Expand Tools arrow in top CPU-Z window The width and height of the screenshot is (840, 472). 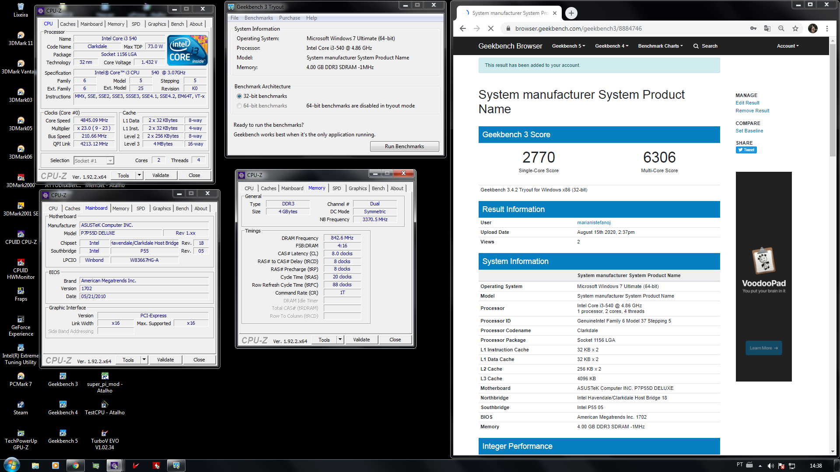point(139,175)
